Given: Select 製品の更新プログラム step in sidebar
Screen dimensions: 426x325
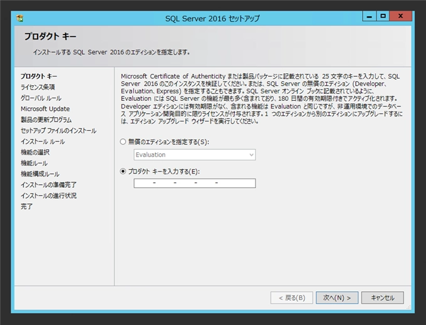Looking at the screenshot, I should [x=46, y=120].
